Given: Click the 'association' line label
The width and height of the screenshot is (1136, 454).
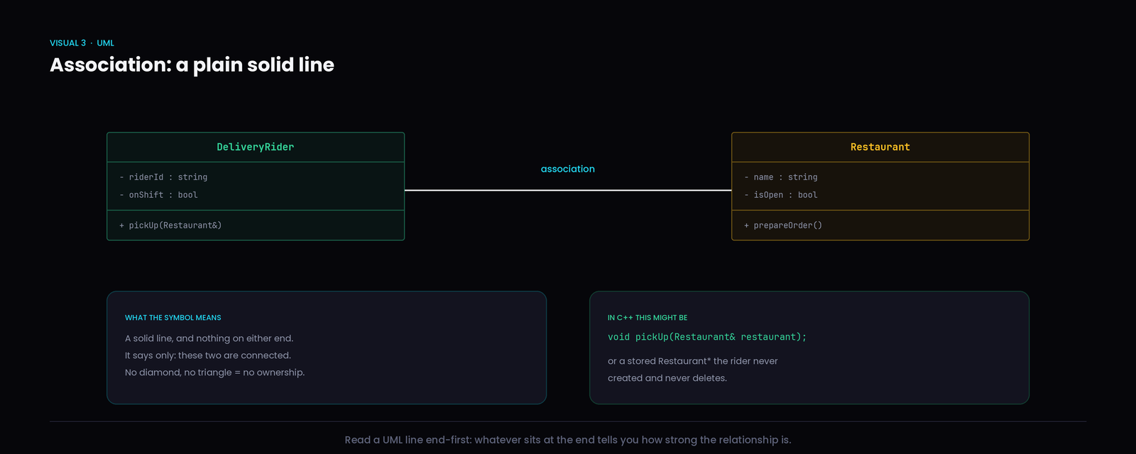Looking at the screenshot, I should 568,169.
